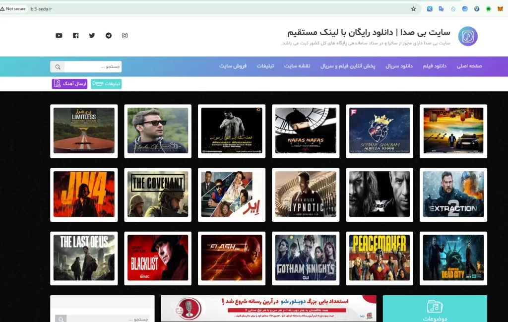This screenshot has width=508, height=322.
Task: Open the Limitless album thumbnail
Action: (x=84, y=131)
